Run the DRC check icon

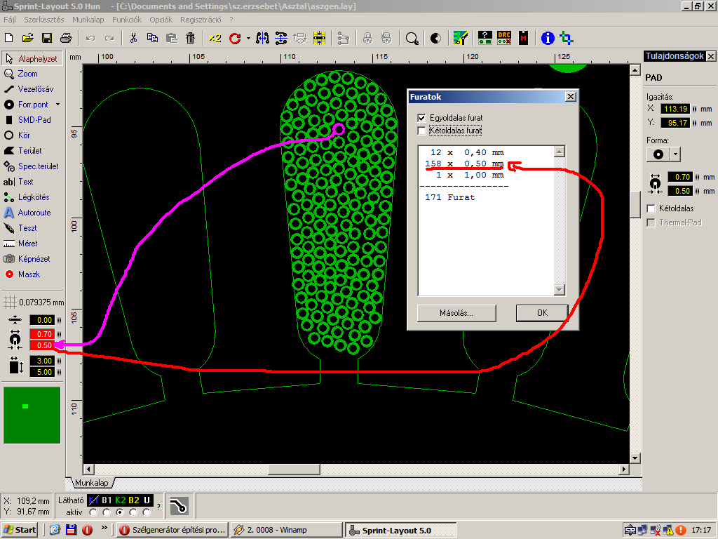click(504, 38)
